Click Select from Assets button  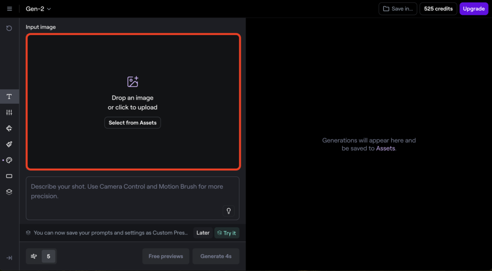[133, 123]
